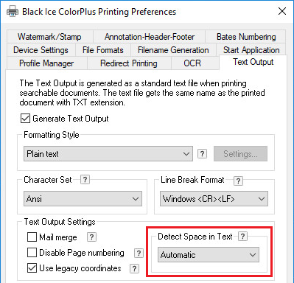This screenshot has width=294, height=283.
Task: Click Disable Page numbering help icon
Action: pos(139,253)
